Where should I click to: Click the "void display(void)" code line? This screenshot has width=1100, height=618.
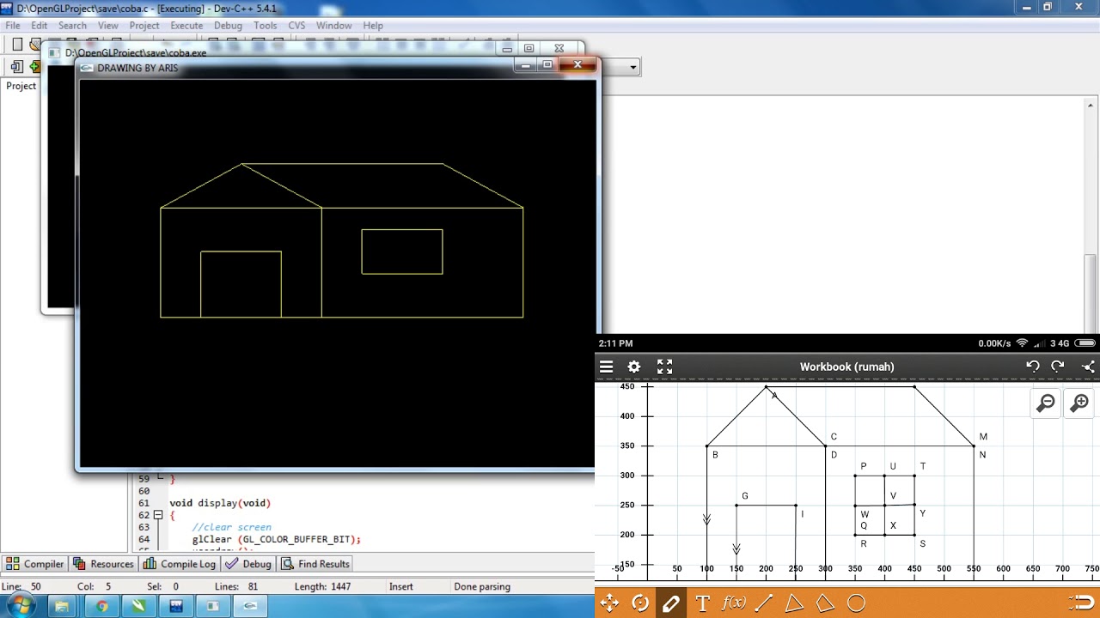pos(220,503)
